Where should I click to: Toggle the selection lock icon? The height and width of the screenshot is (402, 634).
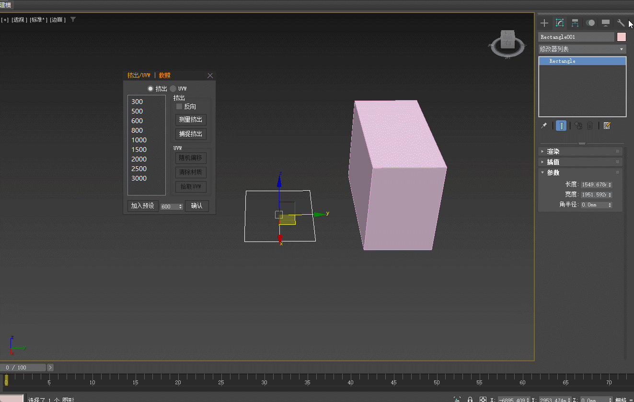tap(470, 400)
